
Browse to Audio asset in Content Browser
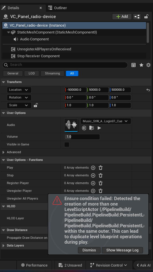[x=92, y=128]
